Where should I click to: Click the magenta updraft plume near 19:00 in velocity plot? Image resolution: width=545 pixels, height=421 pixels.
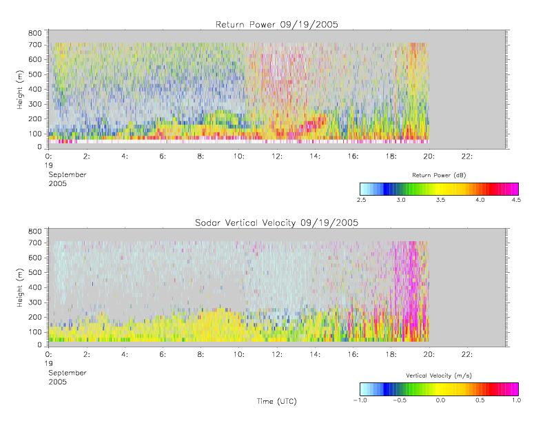click(x=412, y=290)
